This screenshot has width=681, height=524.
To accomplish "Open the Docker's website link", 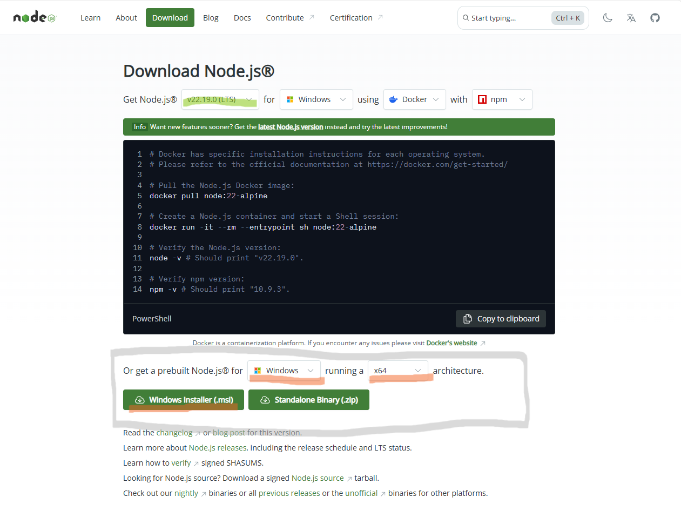I will [x=451, y=343].
